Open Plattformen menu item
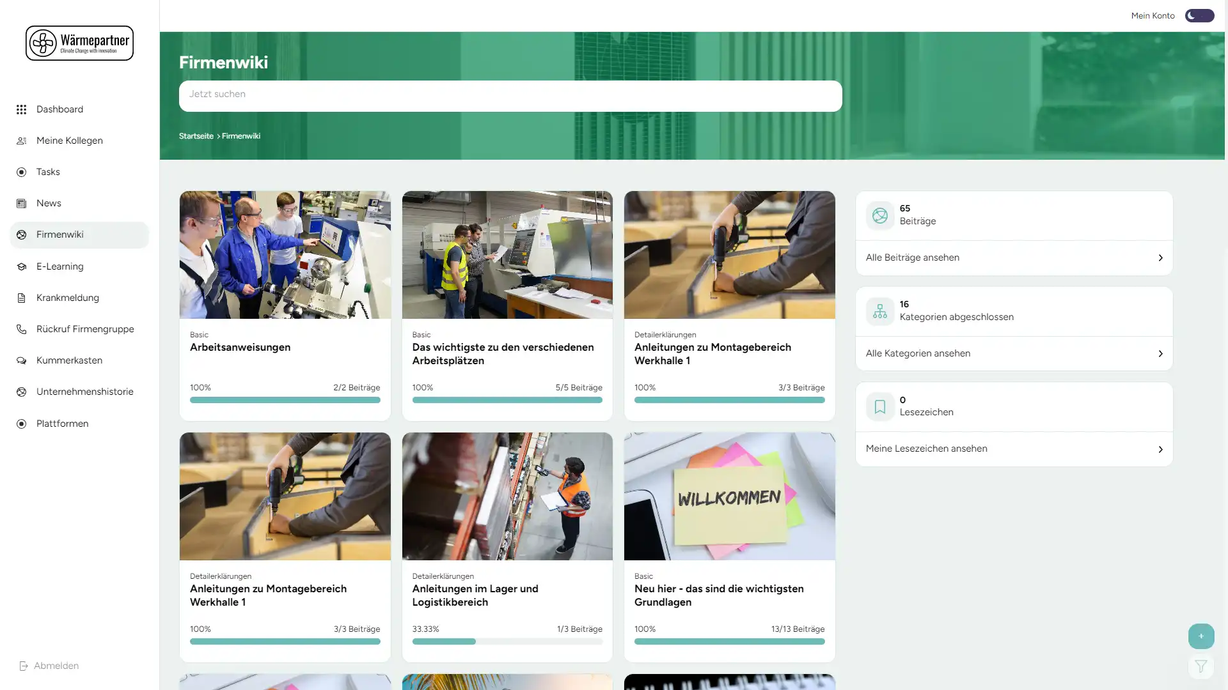 pyautogui.click(x=79, y=424)
